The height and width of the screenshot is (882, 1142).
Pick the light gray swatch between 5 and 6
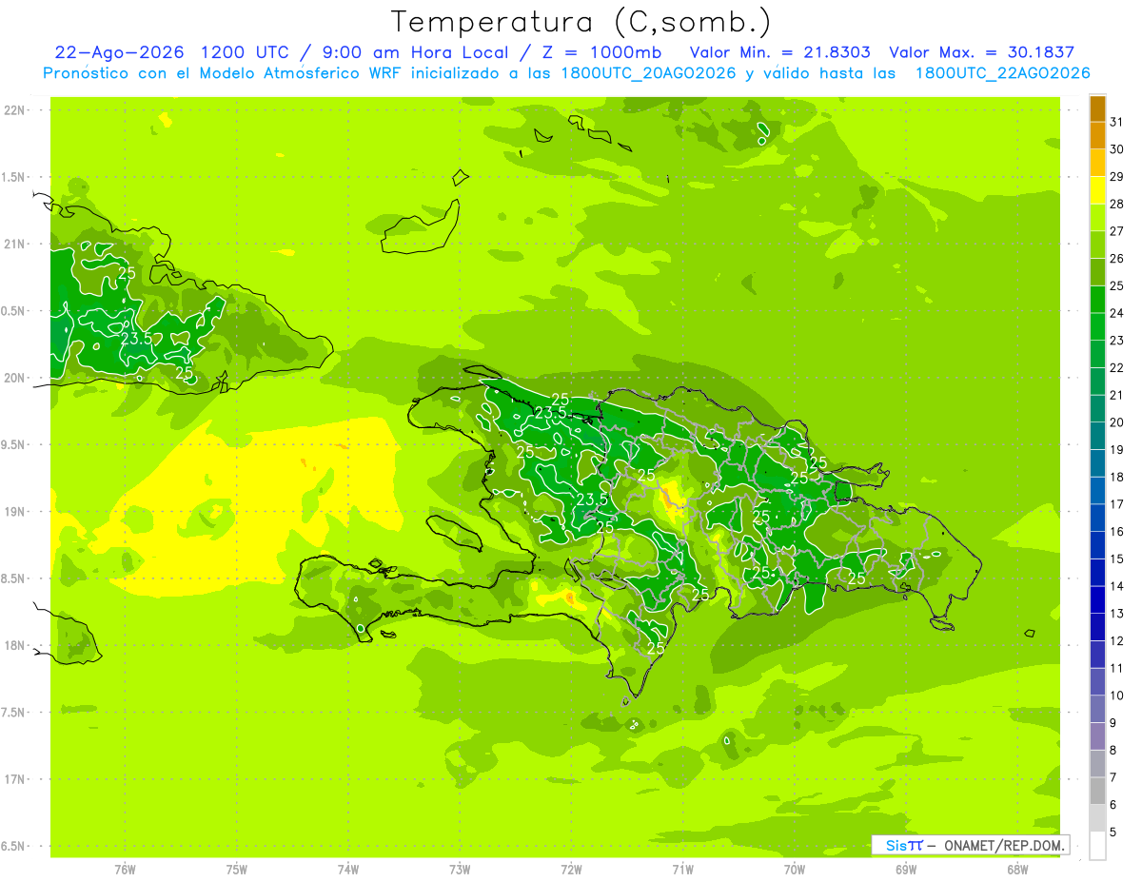[x=1097, y=818]
